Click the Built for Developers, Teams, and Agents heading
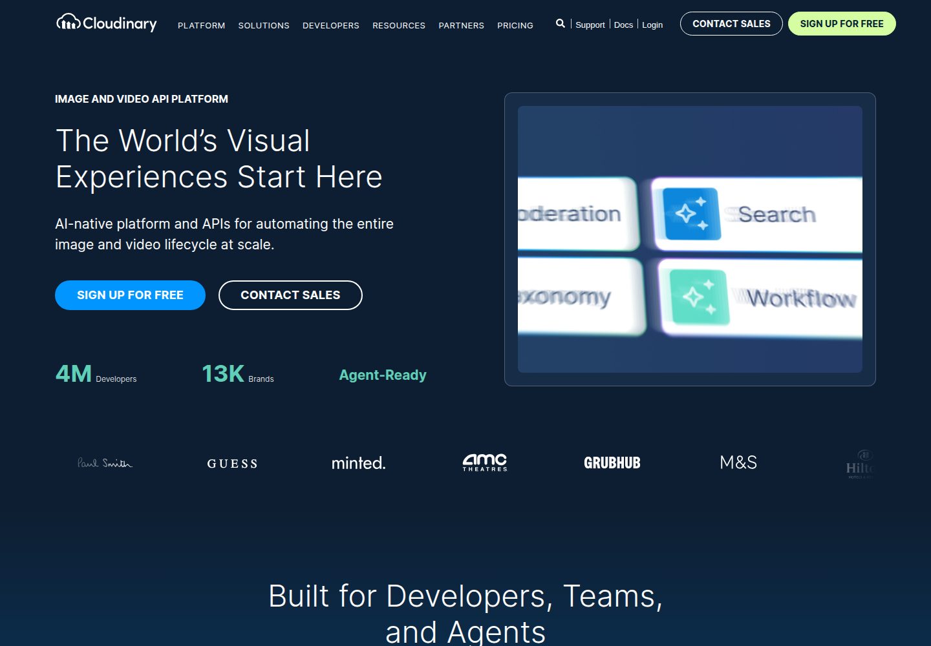This screenshot has height=646, width=931. [x=465, y=612]
